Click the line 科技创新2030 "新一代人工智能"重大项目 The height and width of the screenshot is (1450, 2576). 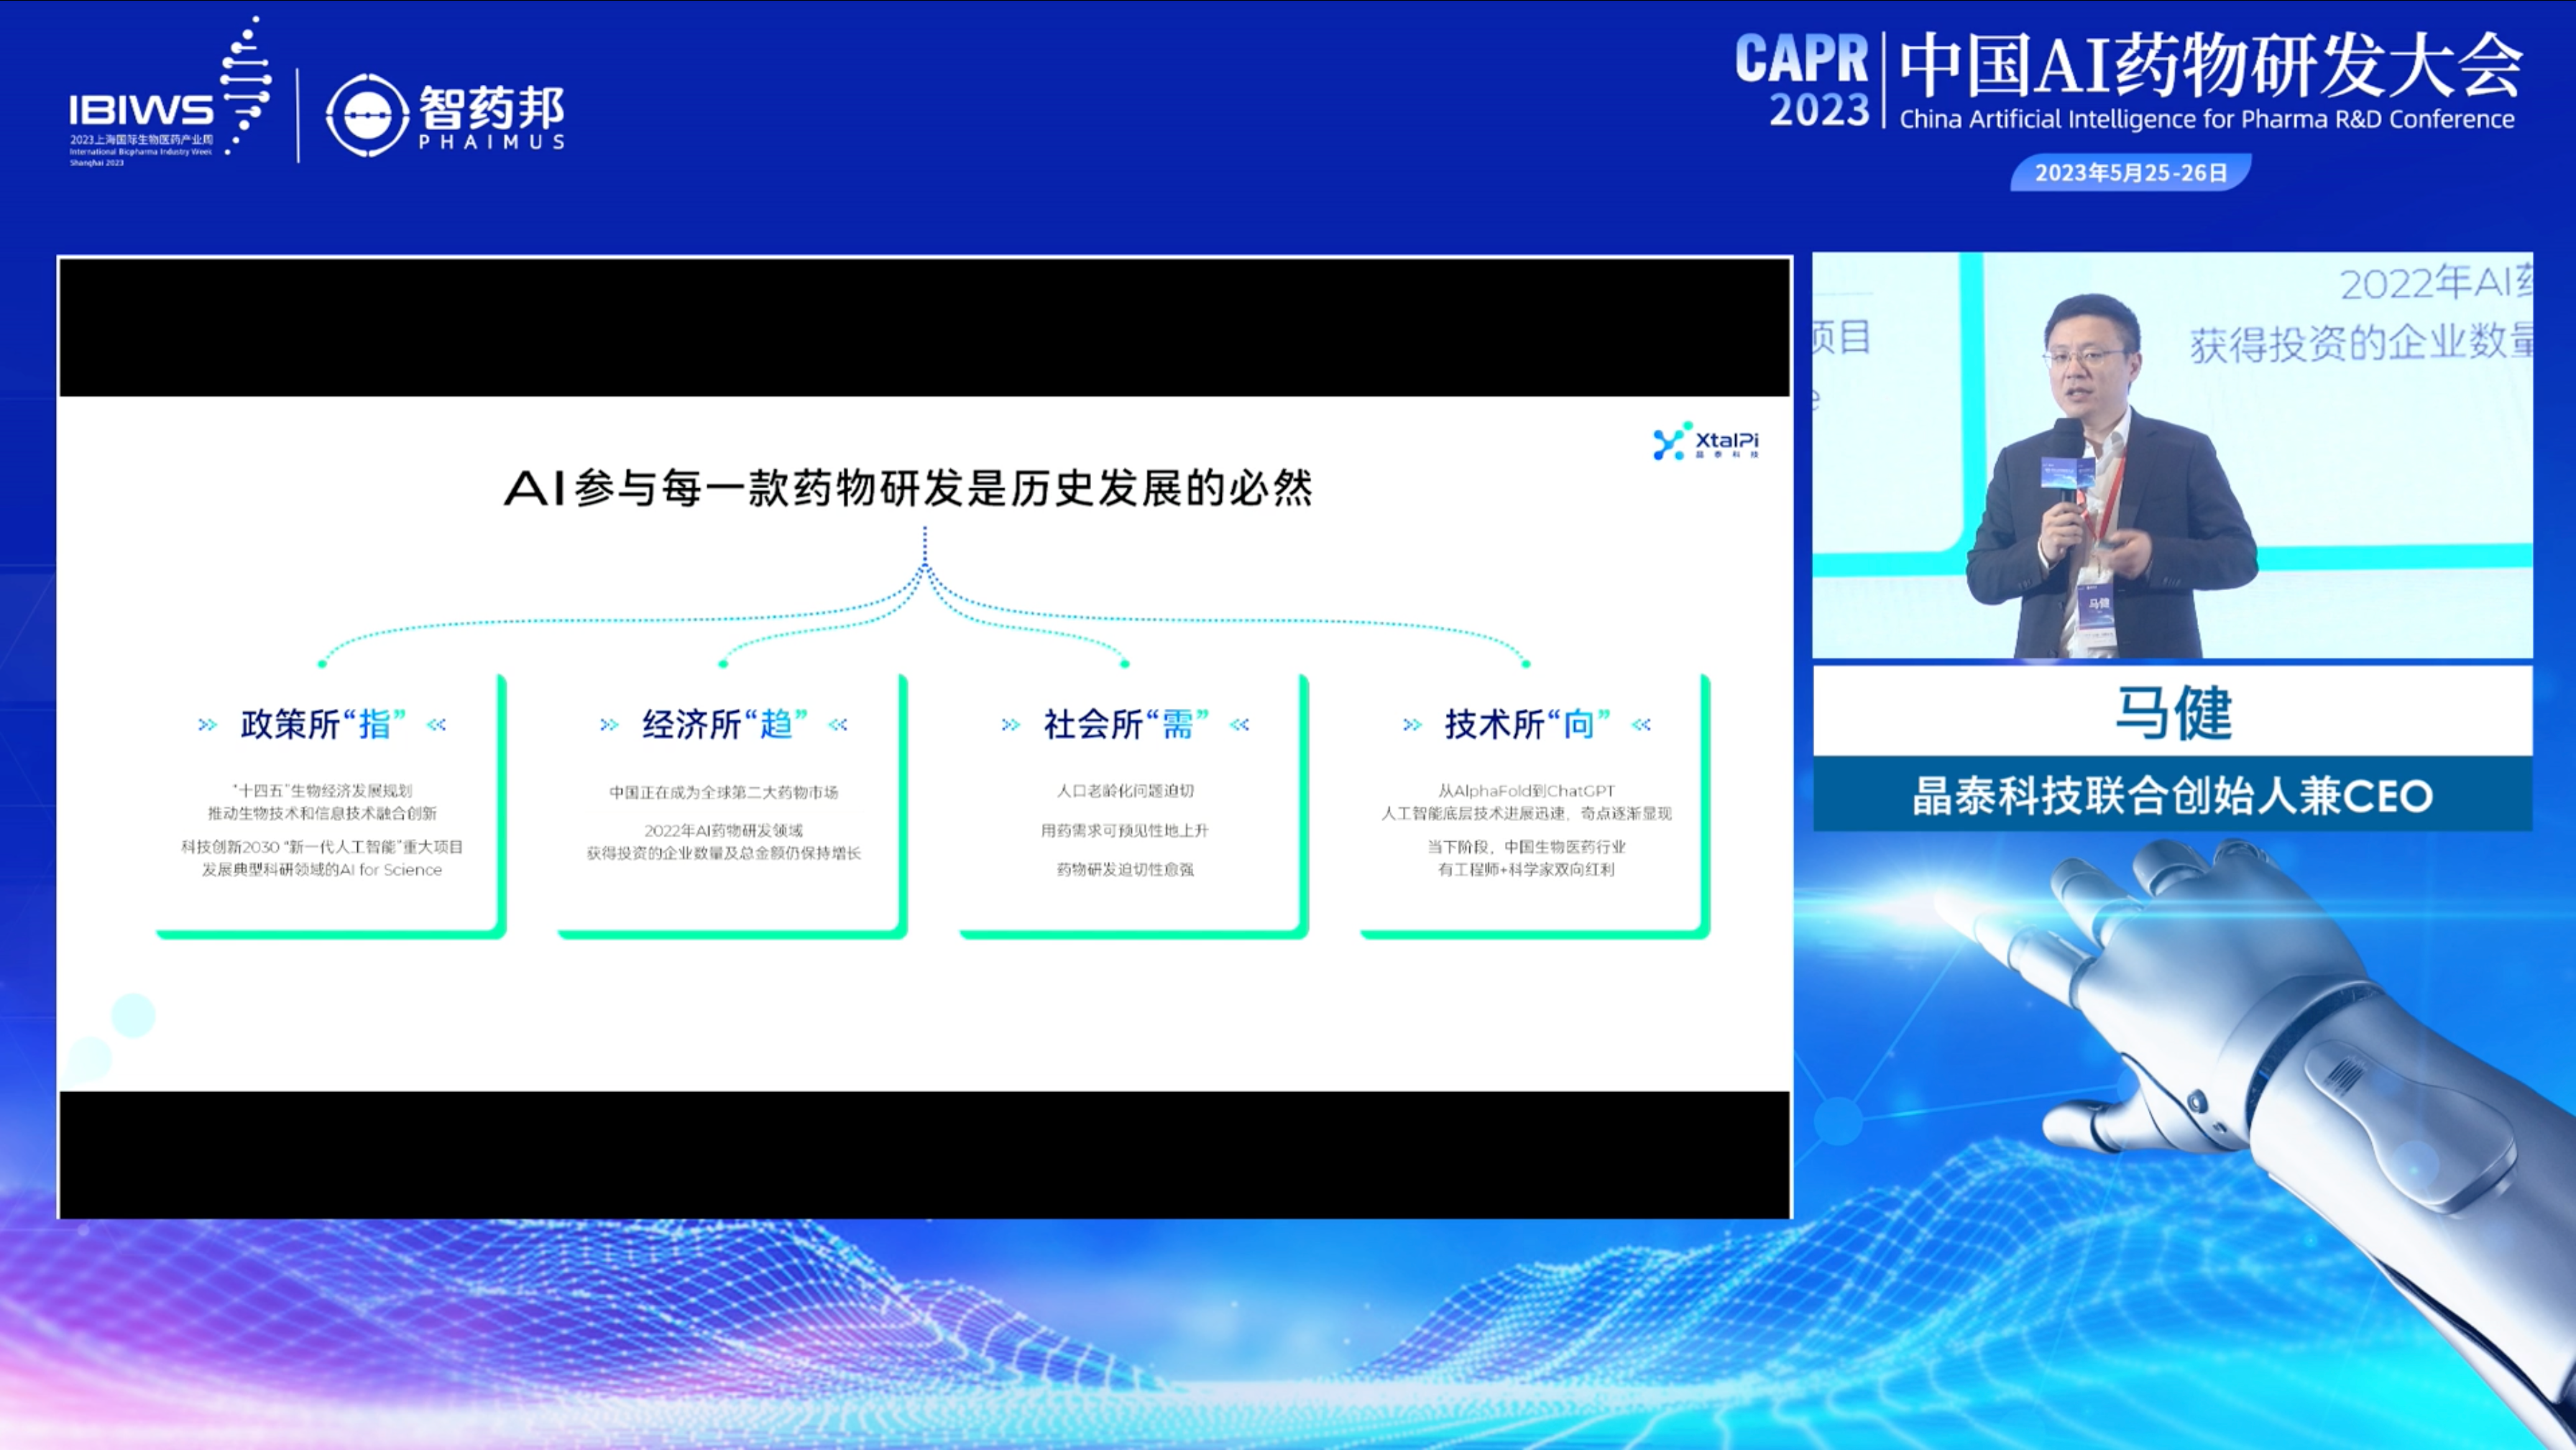tap(322, 847)
